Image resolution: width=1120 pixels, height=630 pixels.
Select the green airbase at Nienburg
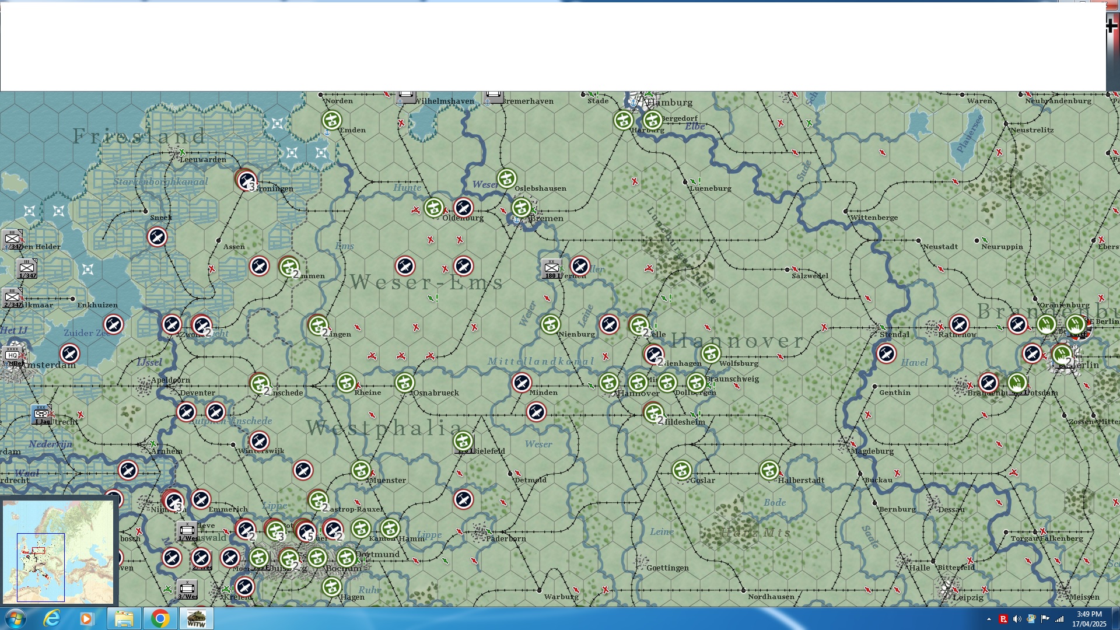click(551, 324)
